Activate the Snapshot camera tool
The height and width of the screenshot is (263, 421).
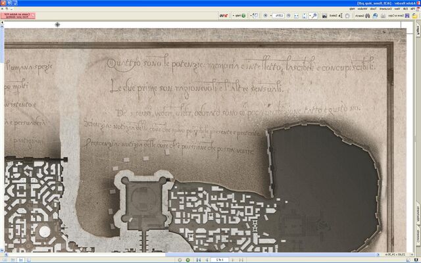click(324, 16)
